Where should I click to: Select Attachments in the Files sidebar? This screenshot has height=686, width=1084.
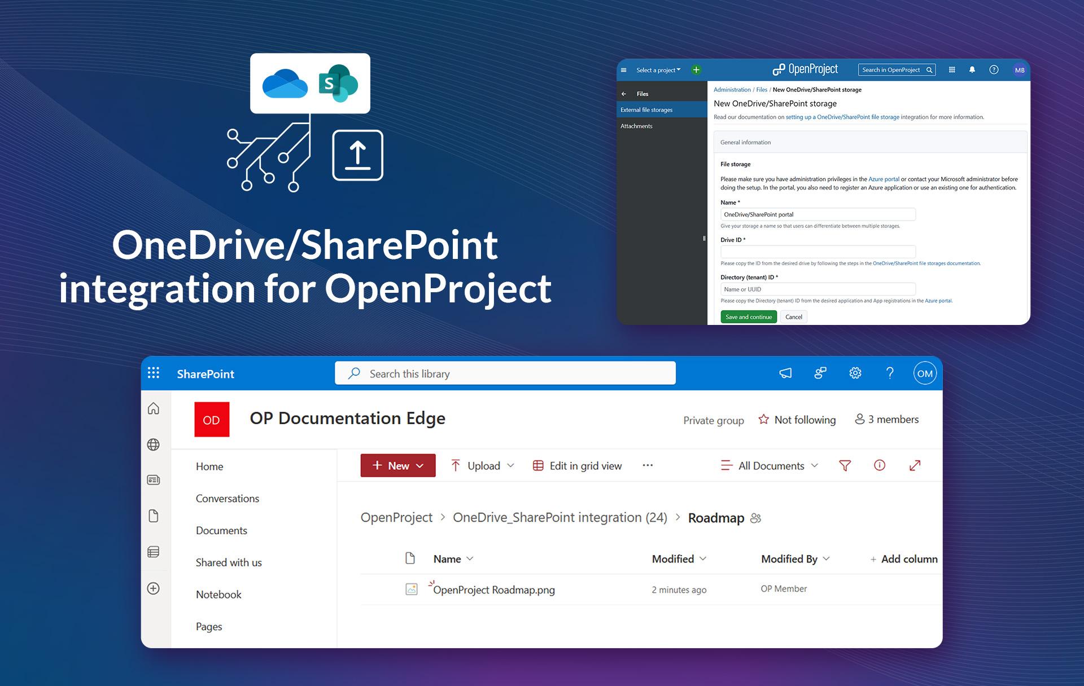tap(636, 126)
